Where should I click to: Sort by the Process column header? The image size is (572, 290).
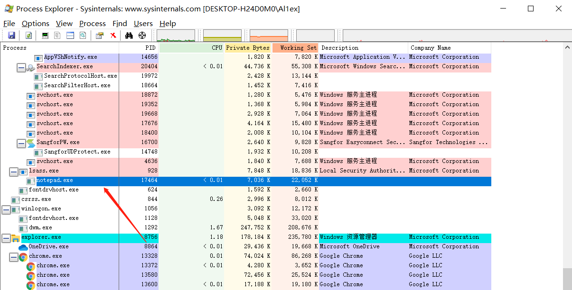click(x=59, y=48)
